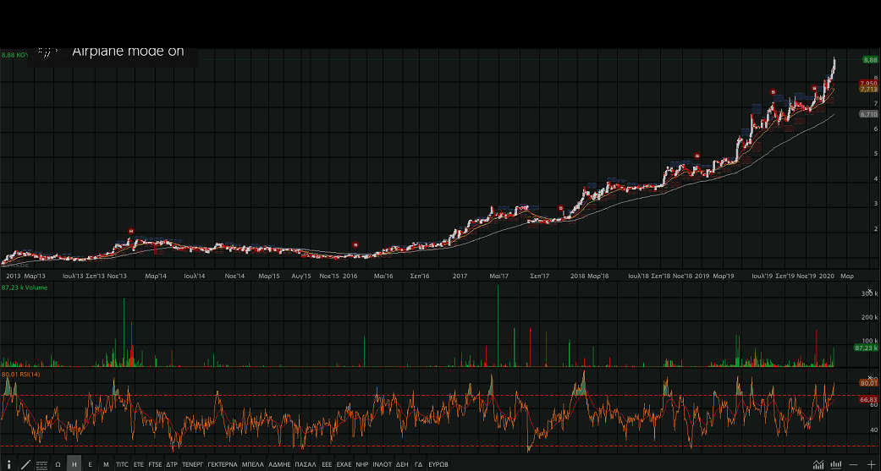The width and height of the screenshot is (881, 471).
Task: Select the M timeframe button
Action: coord(106,464)
